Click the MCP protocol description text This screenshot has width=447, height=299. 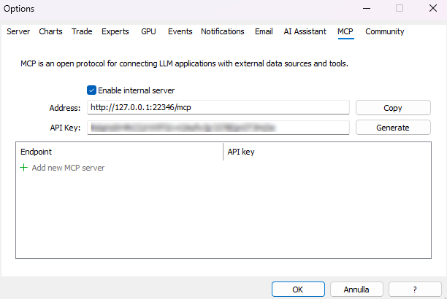(x=184, y=63)
